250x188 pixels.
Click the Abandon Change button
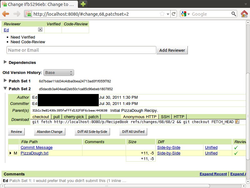point(49,132)
